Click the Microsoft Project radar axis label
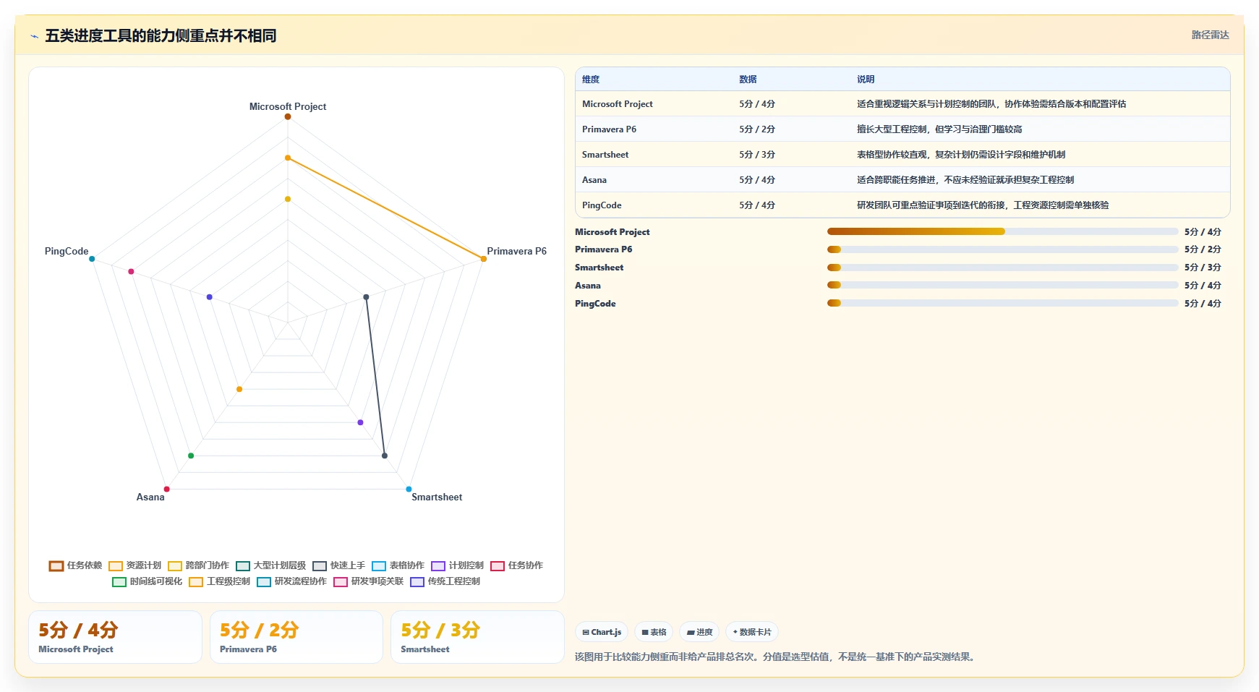 [288, 106]
